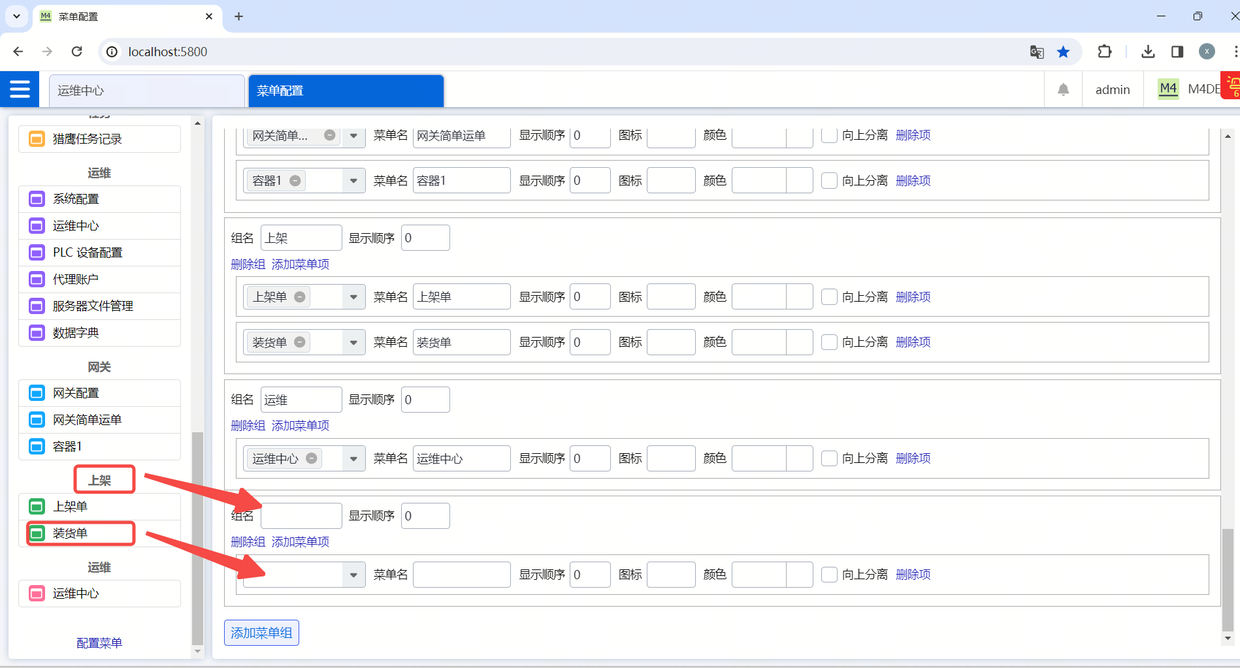Click the 显示顺序 field of the 运维 group

[425, 400]
